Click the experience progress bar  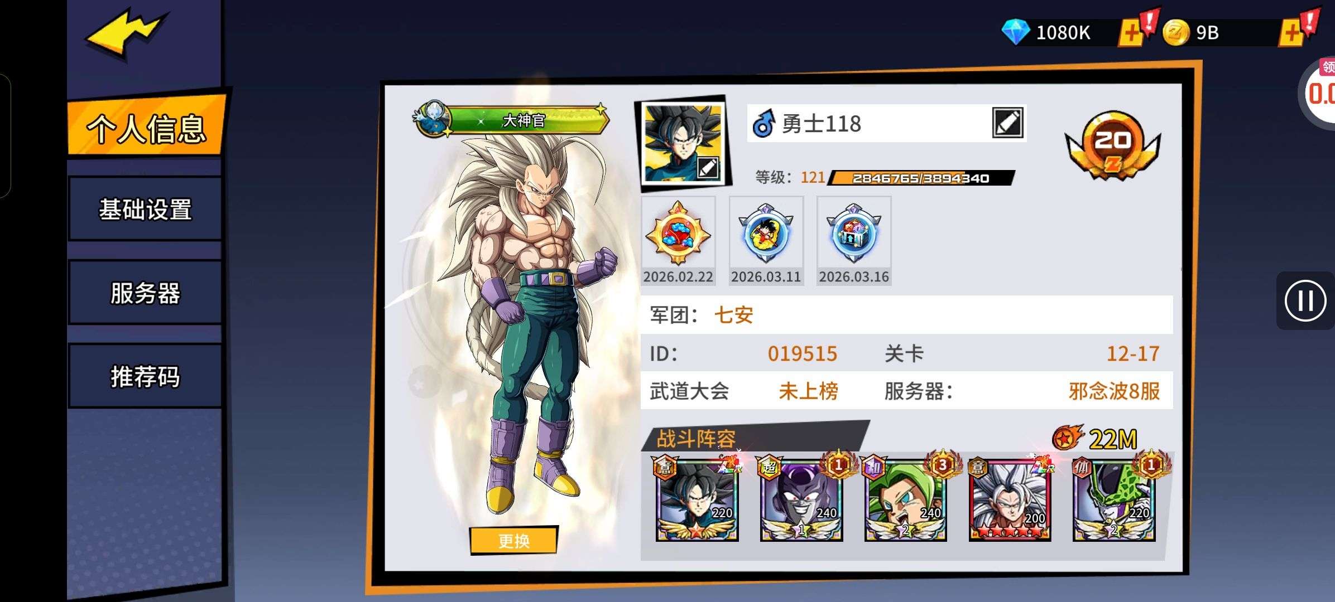(x=921, y=178)
